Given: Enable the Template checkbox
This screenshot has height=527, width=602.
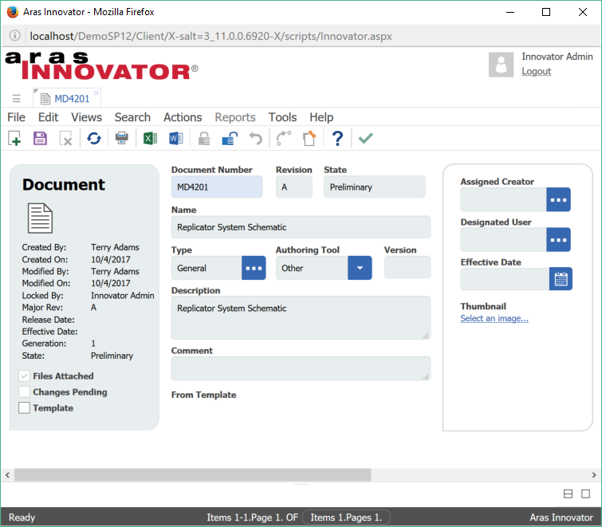Looking at the screenshot, I should click(x=24, y=407).
